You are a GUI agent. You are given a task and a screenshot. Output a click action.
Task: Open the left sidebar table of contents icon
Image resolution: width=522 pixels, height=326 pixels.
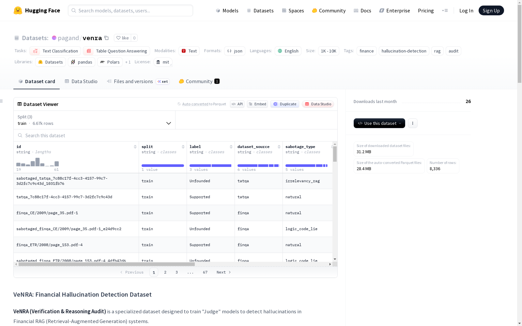(x=2, y=101)
